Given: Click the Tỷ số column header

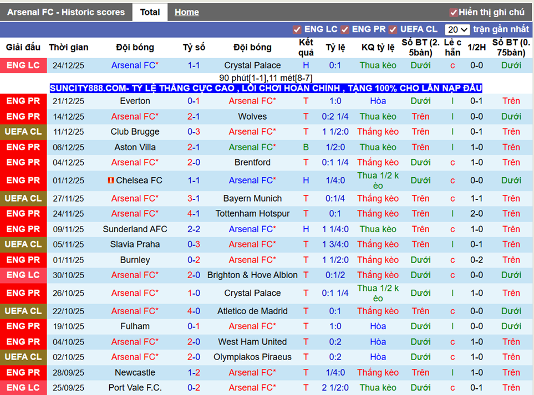Looking at the screenshot, I should point(194,47).
